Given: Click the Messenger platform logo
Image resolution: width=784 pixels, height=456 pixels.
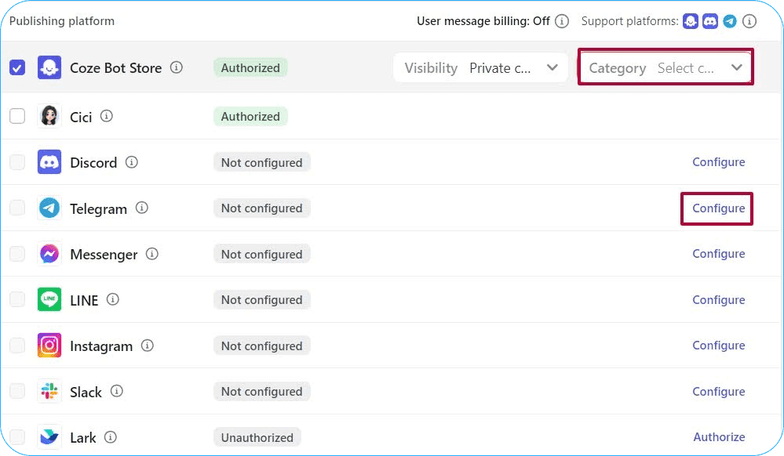Looking at the screenshot, I should [49, 254].
